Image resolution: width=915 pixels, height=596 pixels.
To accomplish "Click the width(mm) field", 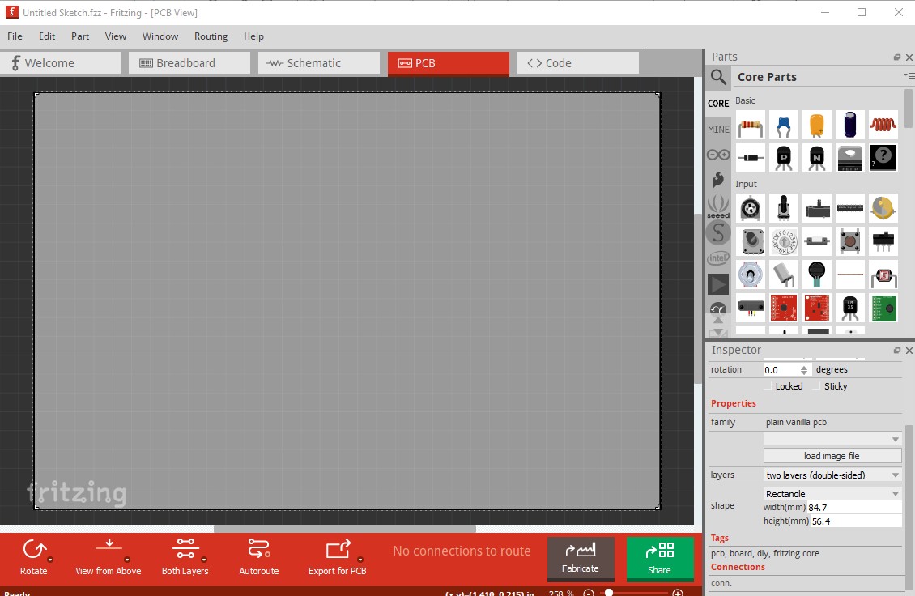I will [x=854, y=507].
